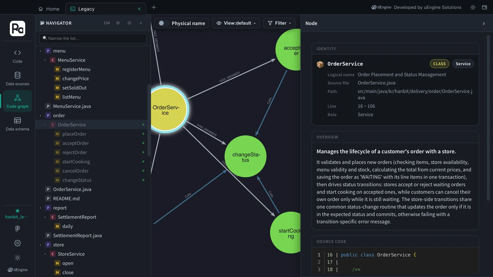Collapse the menu package node
This screenshot has width=493, height=277.
pyautogui.click(x=40, y=51)
